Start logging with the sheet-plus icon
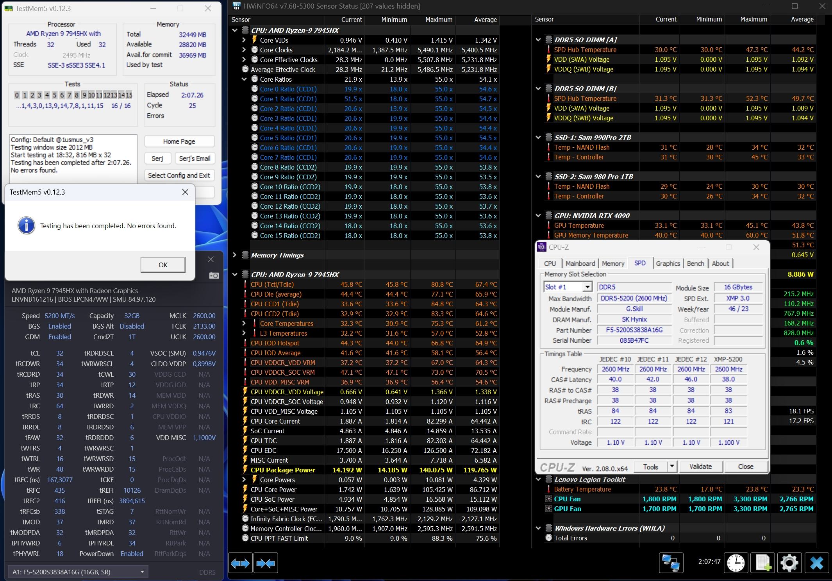The image size is (832, 581). point(762,563)
